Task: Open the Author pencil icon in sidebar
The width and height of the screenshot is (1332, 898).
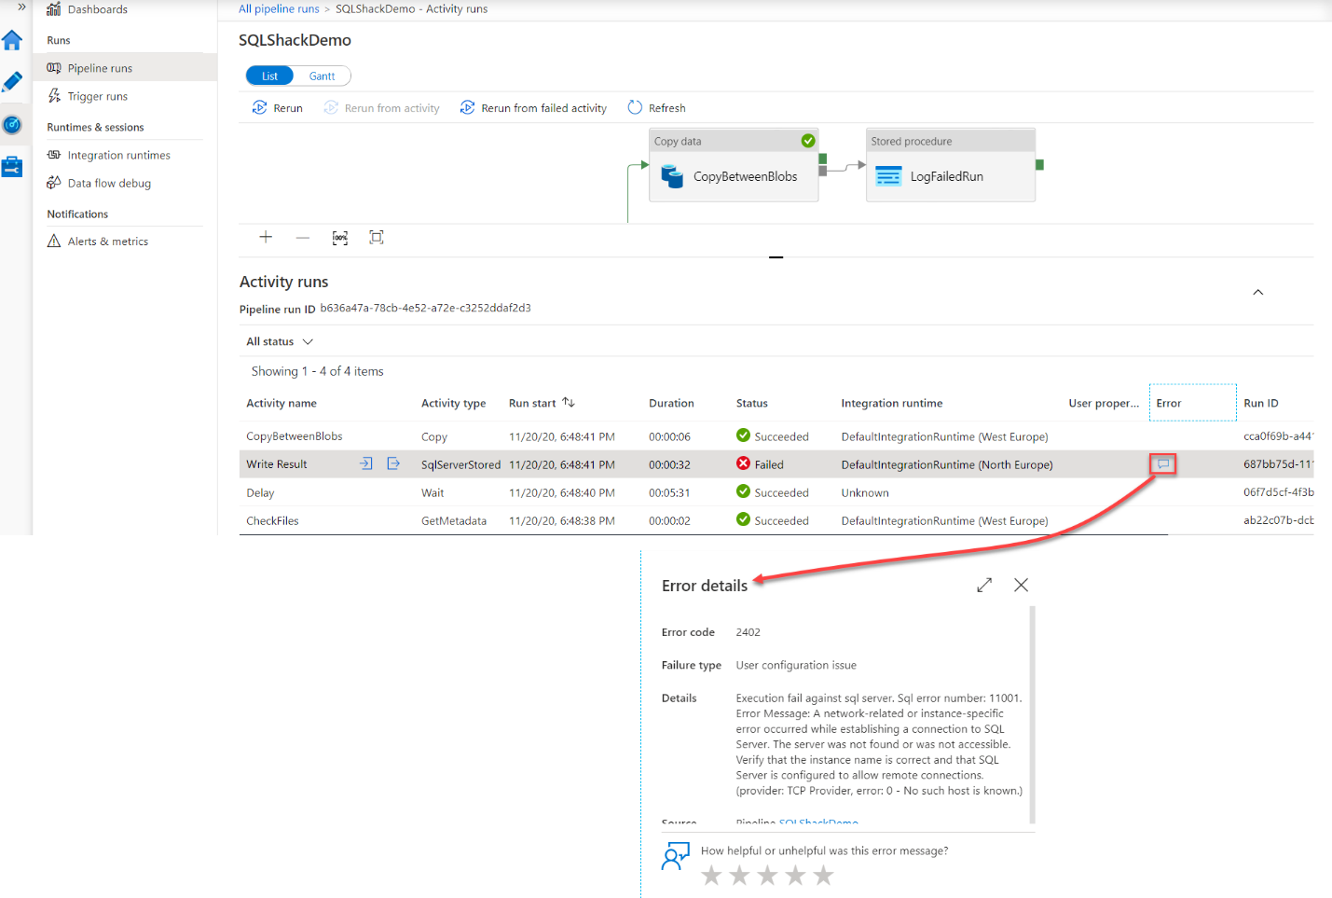Action: click(x=12, y=82)
